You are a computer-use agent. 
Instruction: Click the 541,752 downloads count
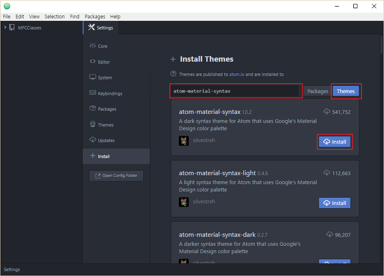341,112
